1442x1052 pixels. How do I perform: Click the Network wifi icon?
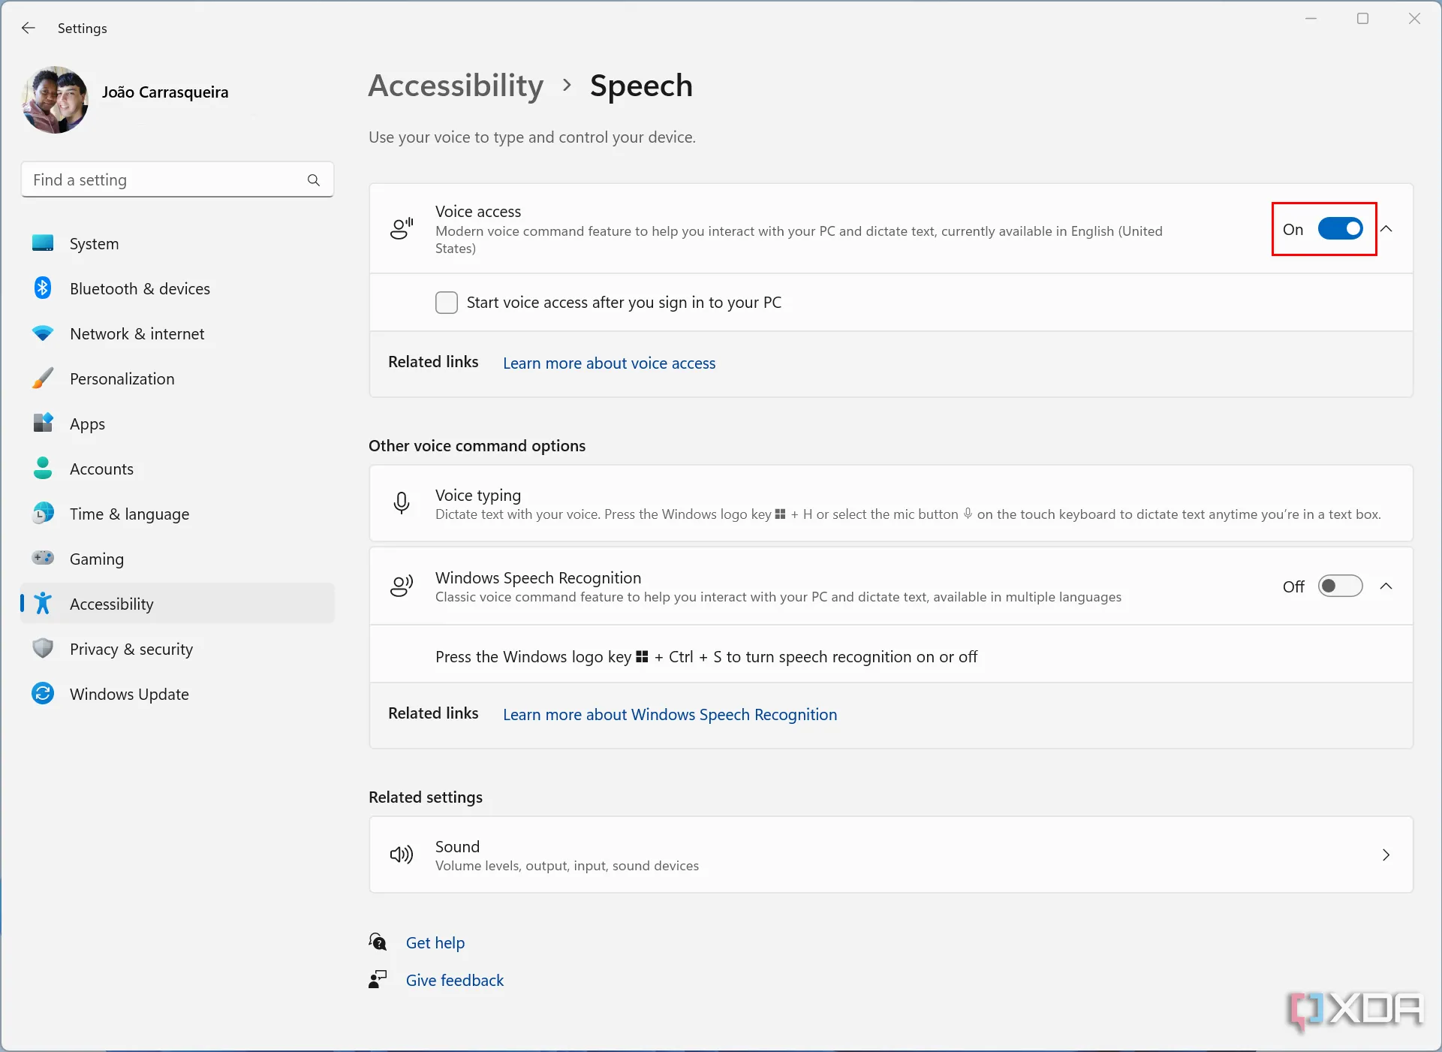43,333
